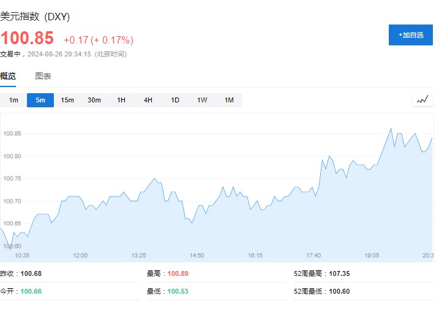Viewport: 439px width, 309px height.
Task: Open the 图表 chart tab
Action: tap(43, 77)
